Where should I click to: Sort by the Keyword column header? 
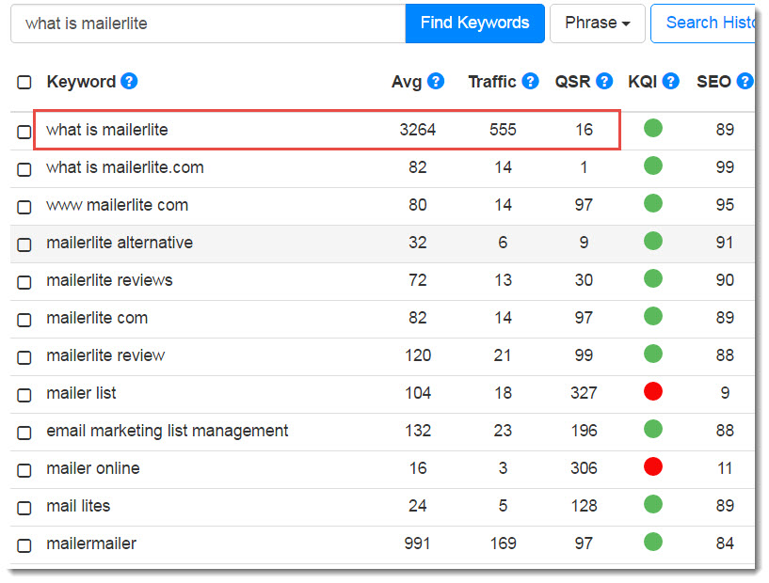click(81, 81)
